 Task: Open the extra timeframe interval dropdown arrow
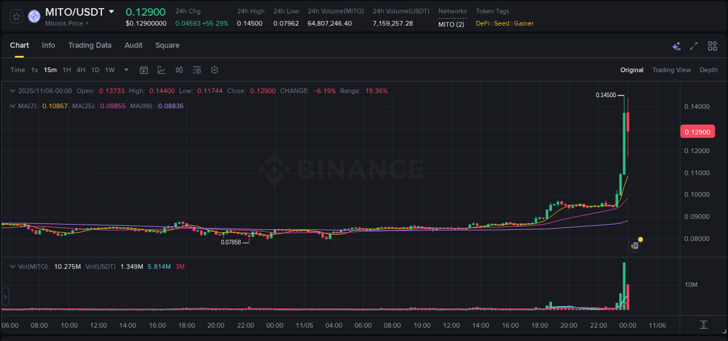(x=125, y=69)
